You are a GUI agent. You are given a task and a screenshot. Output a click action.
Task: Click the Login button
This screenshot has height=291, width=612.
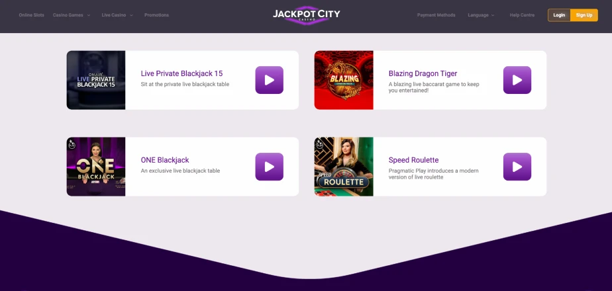559,15
